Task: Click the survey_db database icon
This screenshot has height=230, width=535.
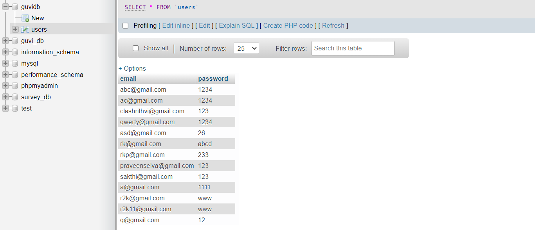Action: pyautogui.click(x=15, y=97)
